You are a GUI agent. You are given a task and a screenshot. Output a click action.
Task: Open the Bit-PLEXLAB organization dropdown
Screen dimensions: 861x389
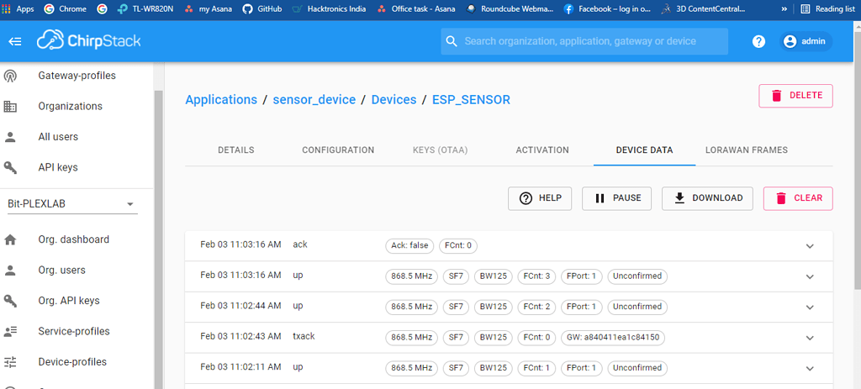72,204
